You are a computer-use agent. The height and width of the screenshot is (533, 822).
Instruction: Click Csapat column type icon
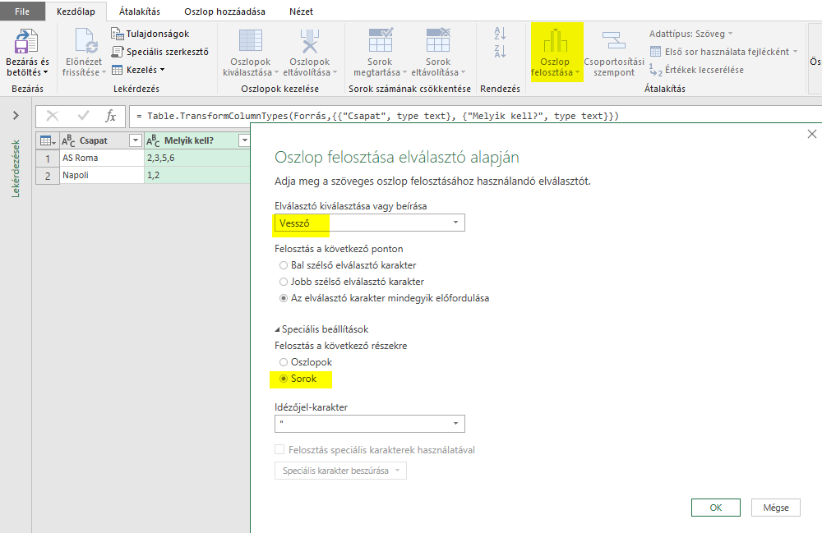(68, 140)
